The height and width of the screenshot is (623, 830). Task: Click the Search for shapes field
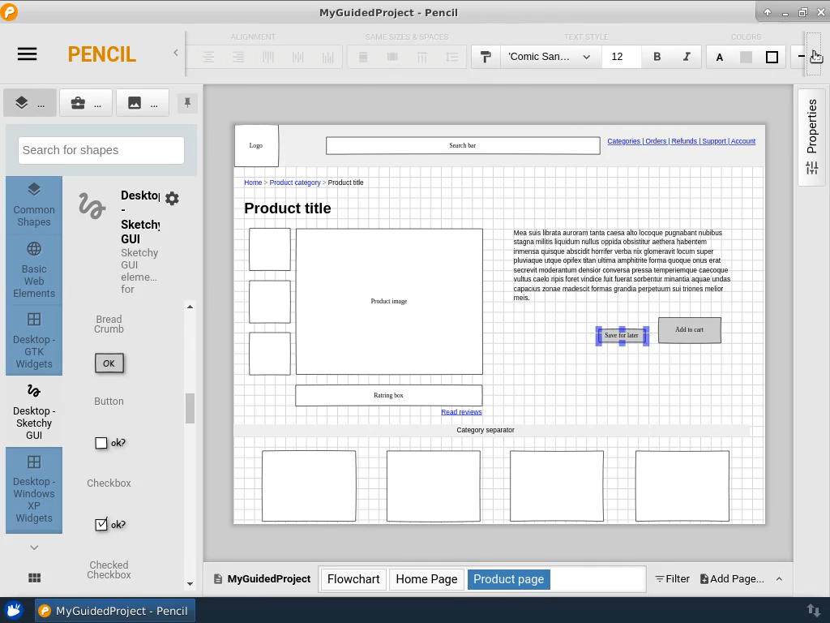tap(101, 150)
